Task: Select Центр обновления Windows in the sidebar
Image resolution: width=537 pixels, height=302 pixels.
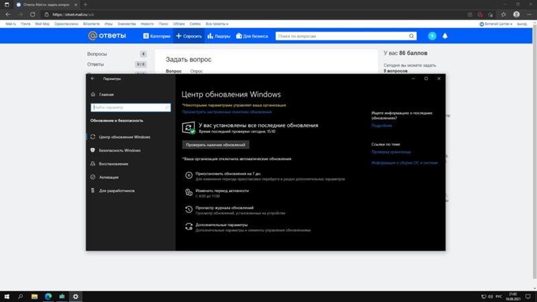Action: [x=124, y=137]
